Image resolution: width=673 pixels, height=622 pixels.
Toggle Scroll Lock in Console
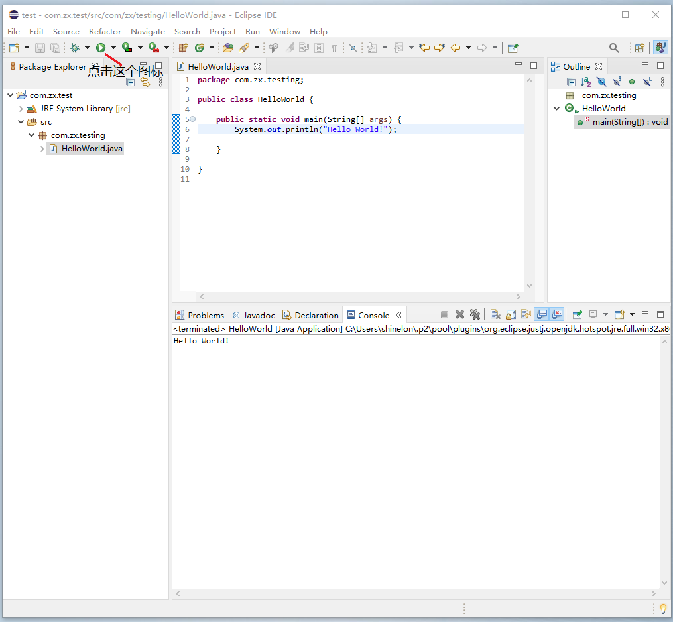(511, 315)
